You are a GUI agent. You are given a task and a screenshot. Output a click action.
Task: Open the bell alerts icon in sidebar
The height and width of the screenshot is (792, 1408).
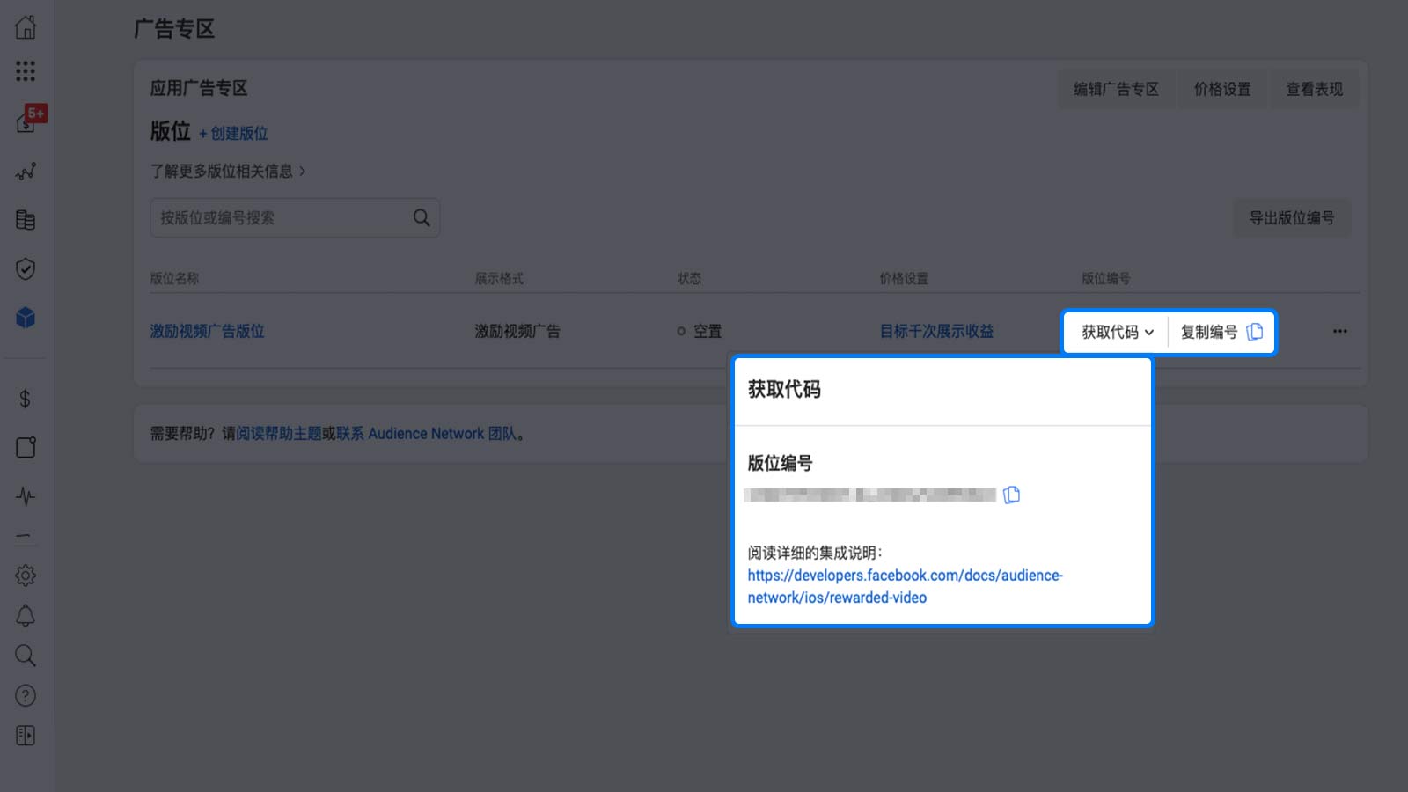pos(26,616)
